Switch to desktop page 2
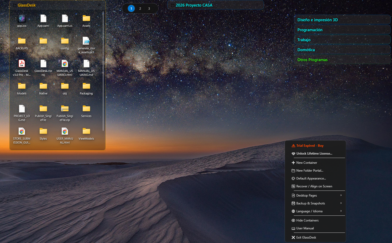Screen dimensions: 392x243 (140, 8)
